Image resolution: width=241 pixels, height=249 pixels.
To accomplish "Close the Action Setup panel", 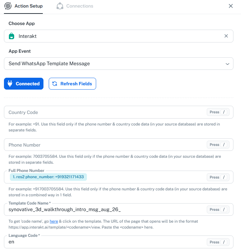I will pyautogui.click(x=231, y=6).
